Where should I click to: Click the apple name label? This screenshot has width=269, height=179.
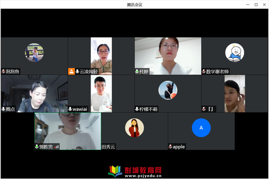179,147
